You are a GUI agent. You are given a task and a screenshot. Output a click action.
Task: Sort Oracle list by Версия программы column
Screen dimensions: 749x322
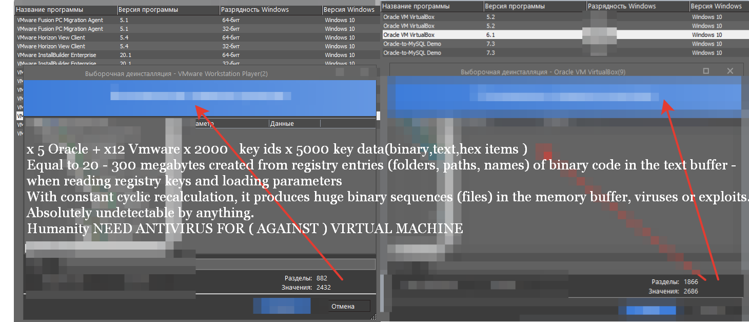pyautogui.click(x=535, y=6)
